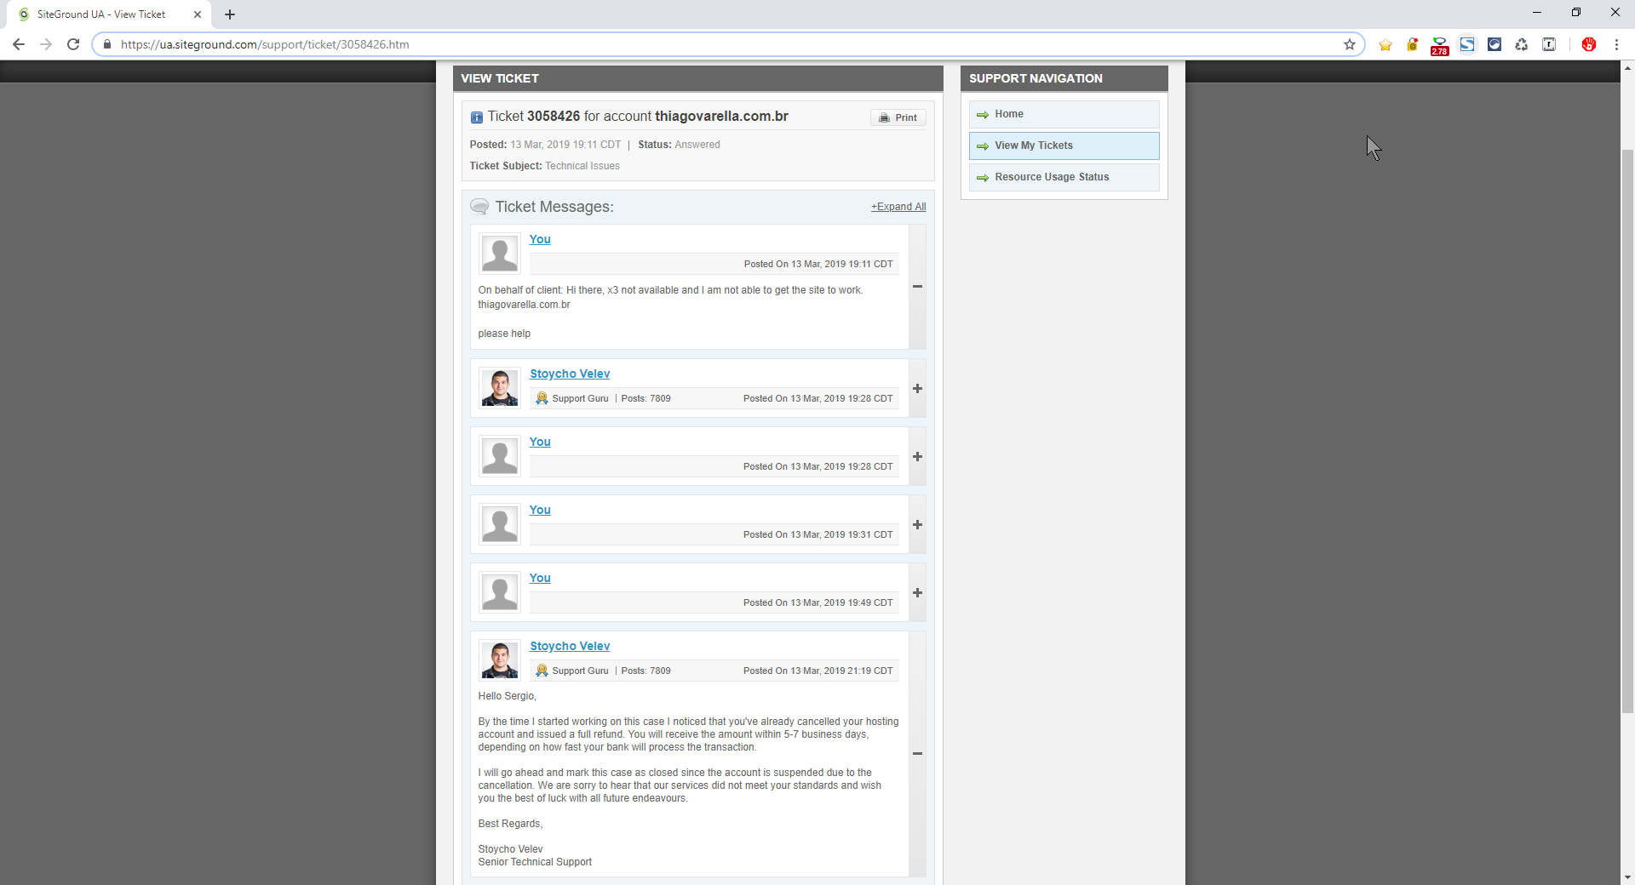Open the You link on the 19:11 message

(540, 239)
